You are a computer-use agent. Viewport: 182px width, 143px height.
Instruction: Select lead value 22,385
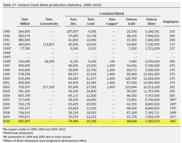tap(91, 83)
